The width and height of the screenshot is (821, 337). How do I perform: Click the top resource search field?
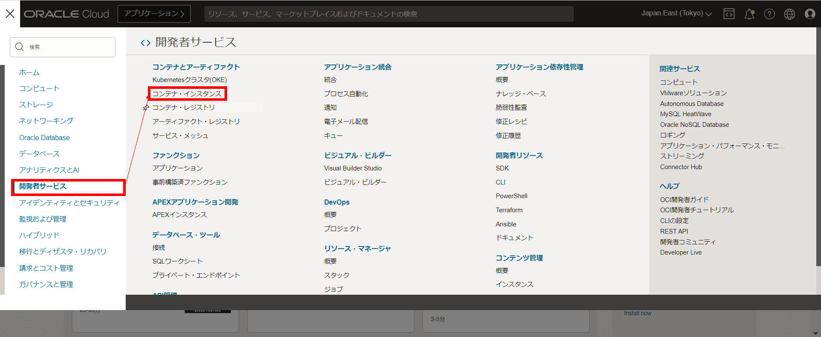(389, 14)
